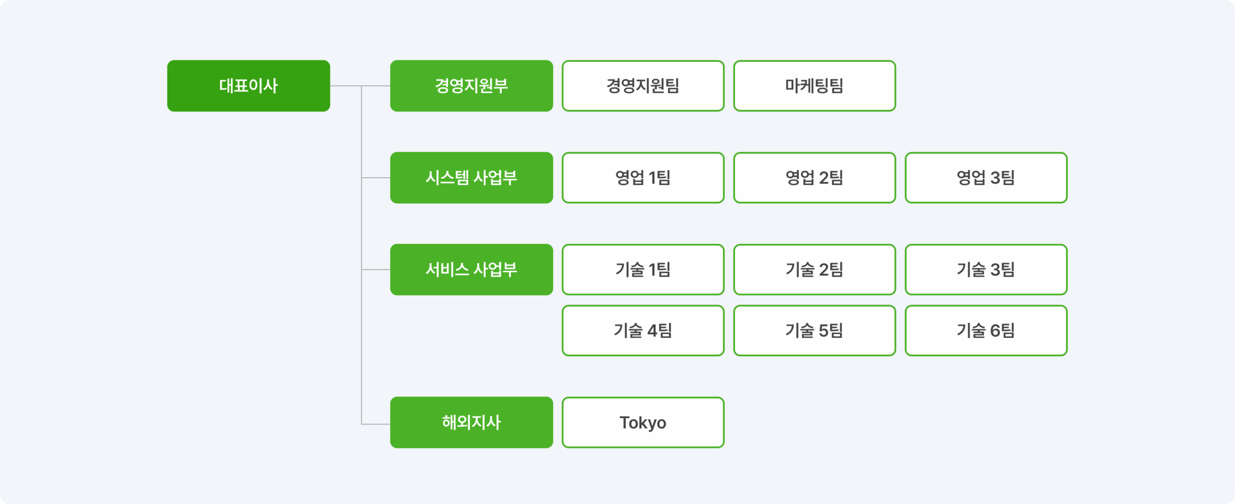Click the Tokyo office box
The height and width of the screenshot is (504, 1235).
pos(643,422)
